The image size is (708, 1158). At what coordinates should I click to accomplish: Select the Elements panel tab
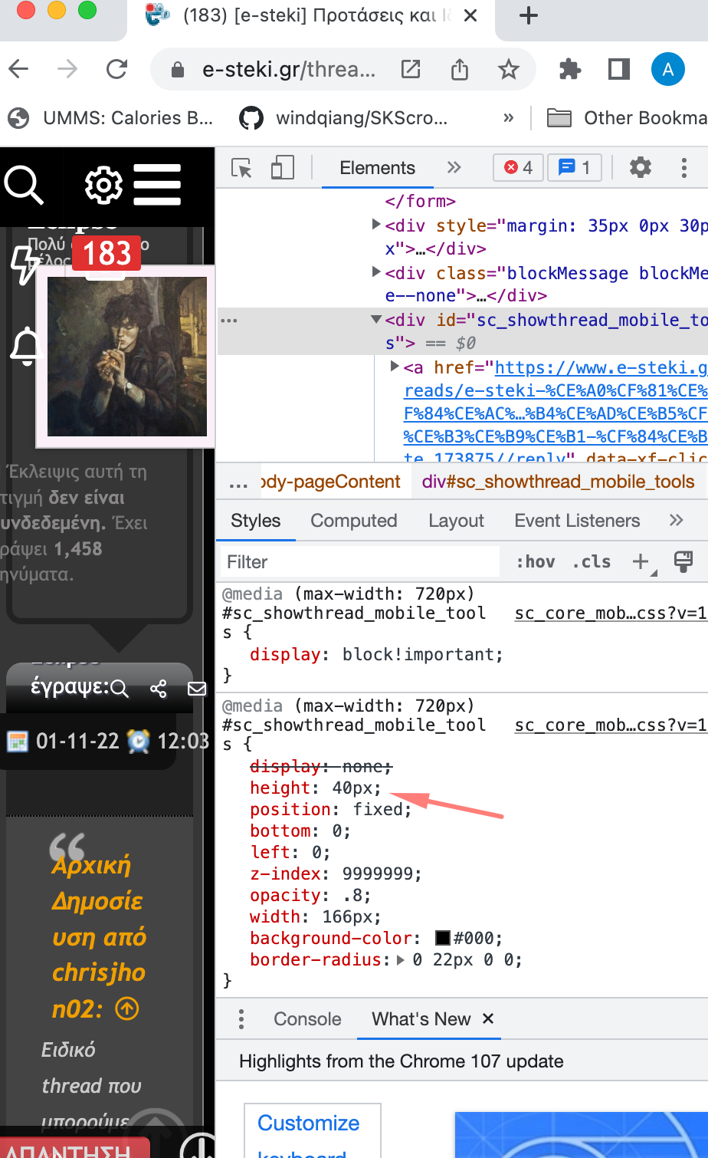[x=377, y=168]
